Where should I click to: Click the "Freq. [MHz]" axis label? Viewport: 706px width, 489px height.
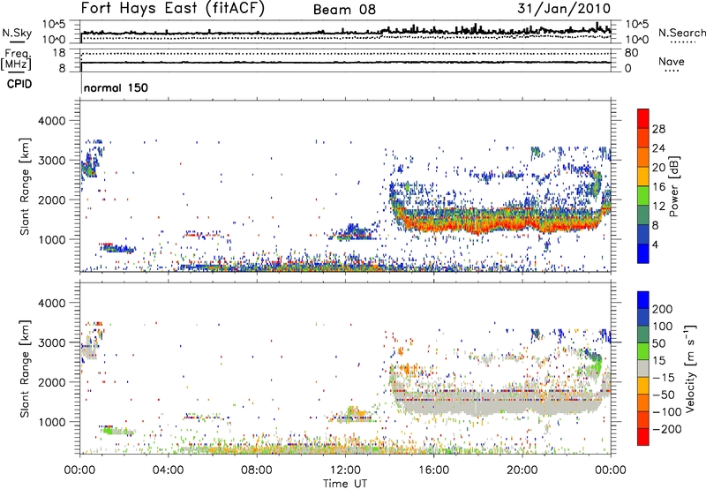pos(16,60)
